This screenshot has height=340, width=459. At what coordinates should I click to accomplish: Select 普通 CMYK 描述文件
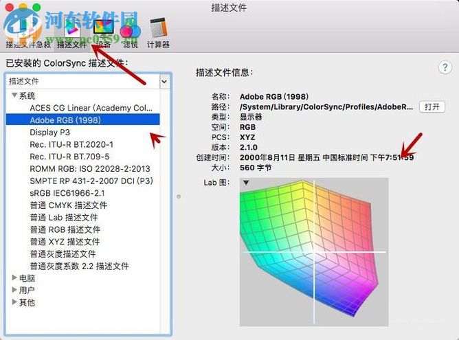[83, 205]
